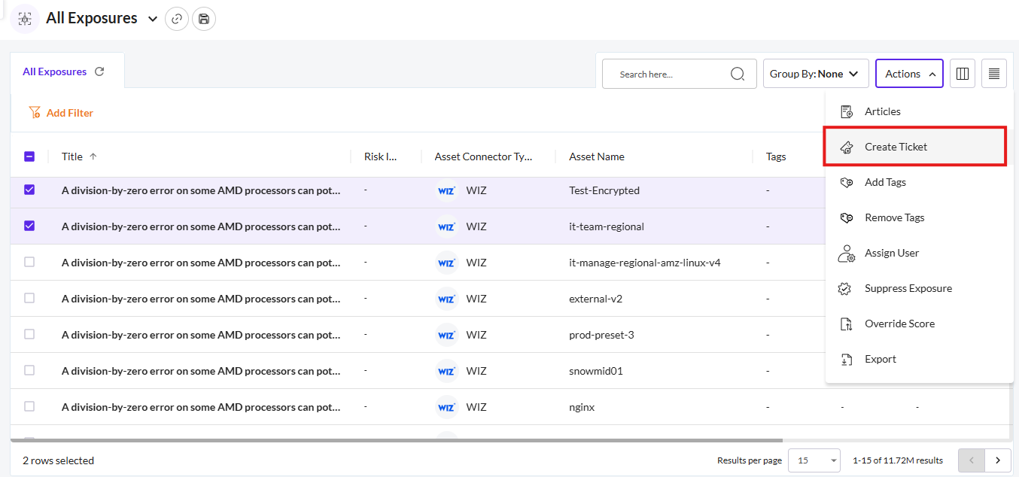This screenshot has height=477, width=1019.
Task: Choose Export in Actions menu
Action: coord(919,359)
